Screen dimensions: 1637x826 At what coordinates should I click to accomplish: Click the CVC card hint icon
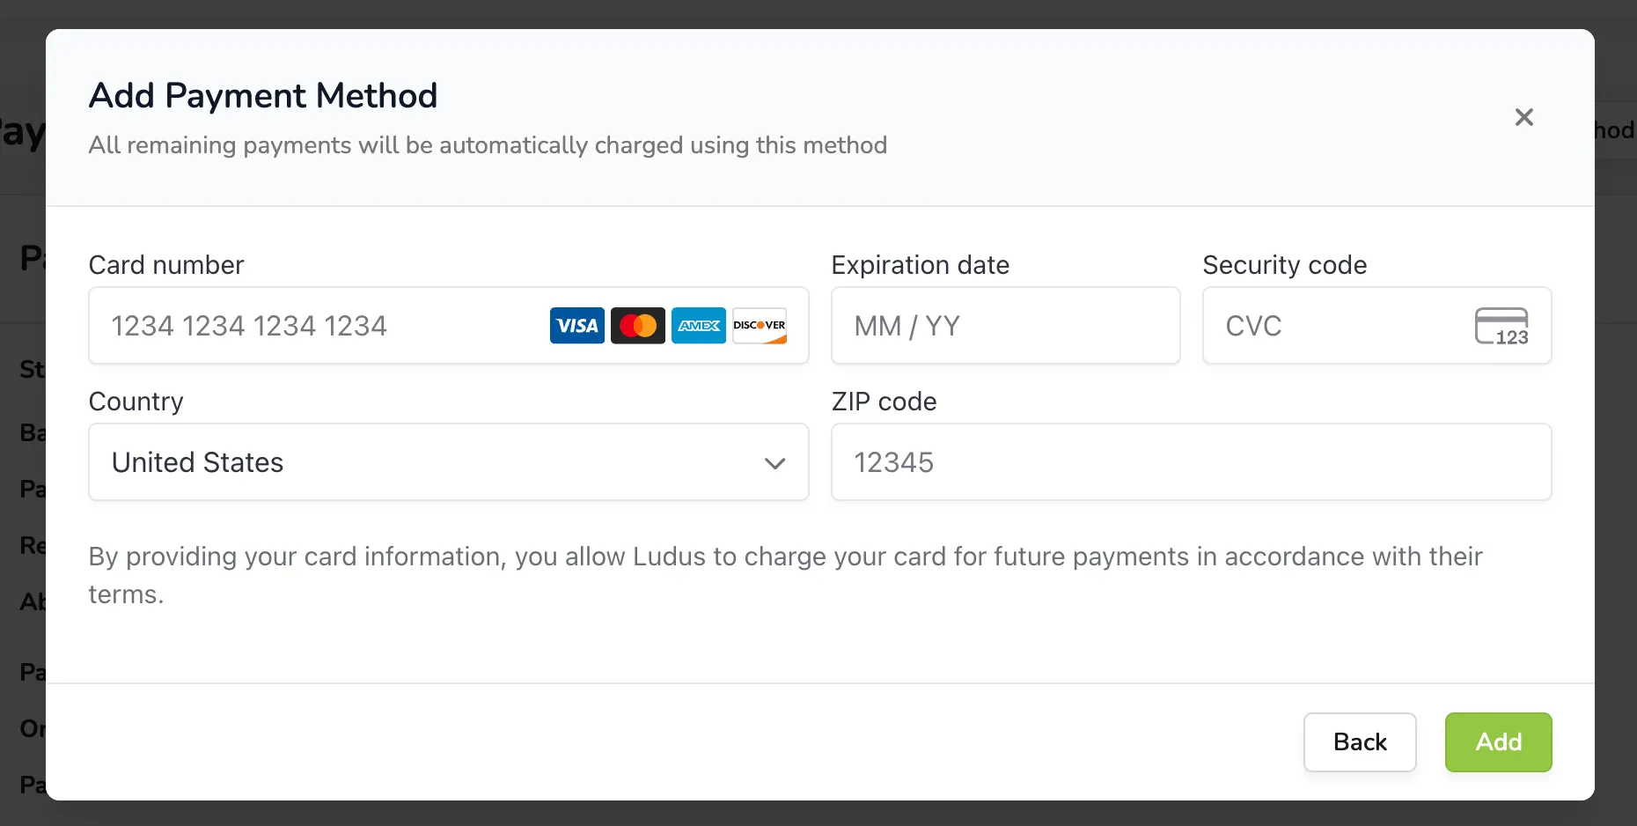(x=1501, y=326)
